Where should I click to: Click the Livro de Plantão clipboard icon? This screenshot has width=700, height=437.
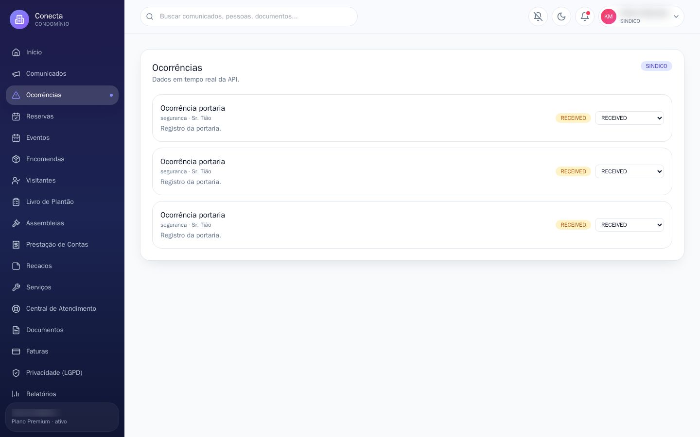click(x=16, y=202)
